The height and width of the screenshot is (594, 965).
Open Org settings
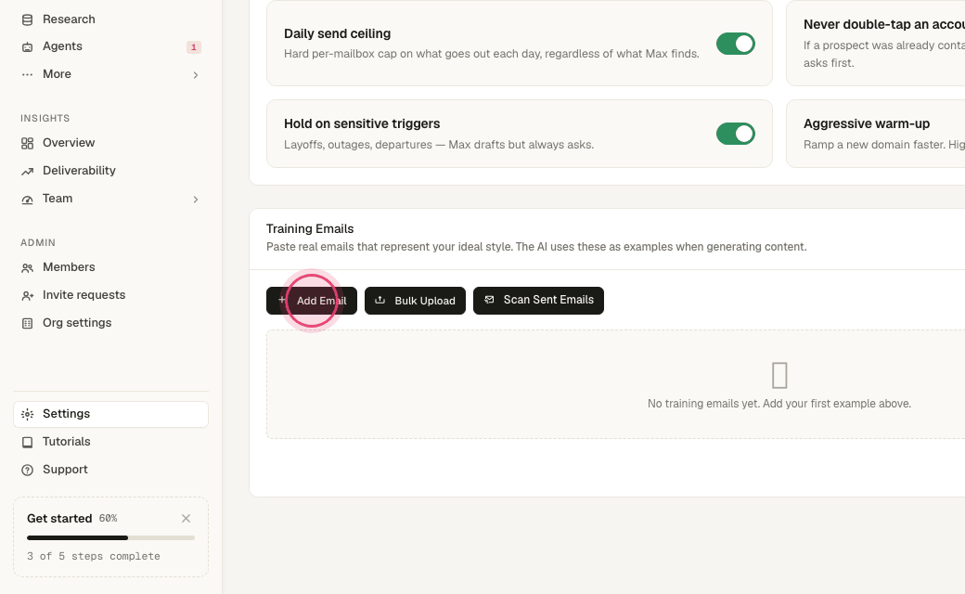[x=110, y=323]
